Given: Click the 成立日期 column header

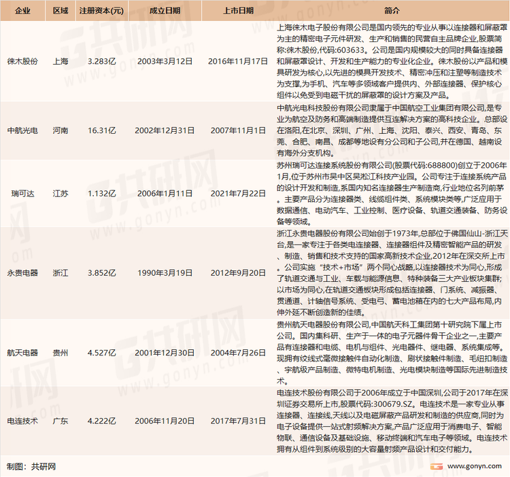Looking at the screenshot, I should tap(165, 11).
